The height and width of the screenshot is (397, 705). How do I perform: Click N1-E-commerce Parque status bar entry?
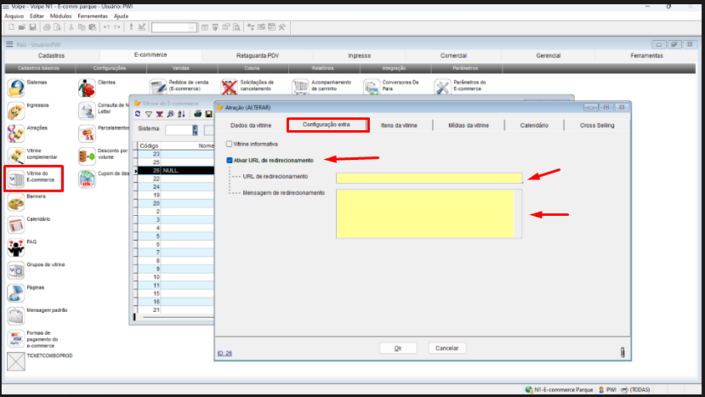(559, 390)
